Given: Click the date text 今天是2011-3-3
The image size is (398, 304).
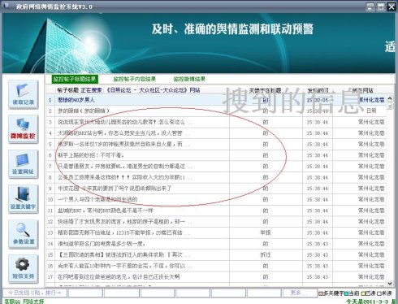Looking at the screenshot, I should pos(367,302).
